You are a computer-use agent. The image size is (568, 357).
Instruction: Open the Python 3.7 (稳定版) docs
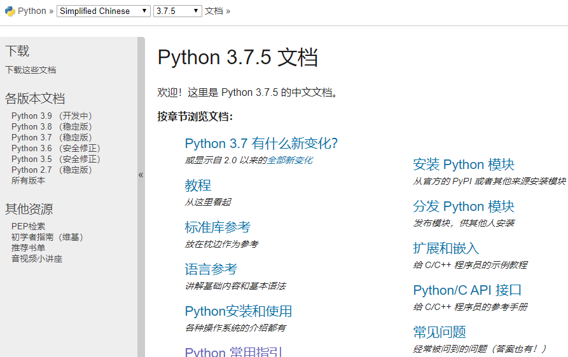pos(52,137)
